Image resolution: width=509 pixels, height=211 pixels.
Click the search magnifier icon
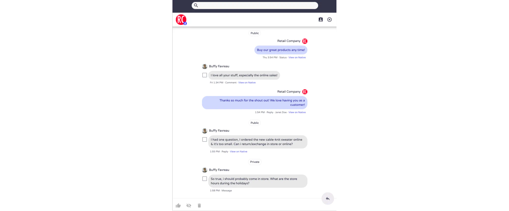[x=196, y=5]
